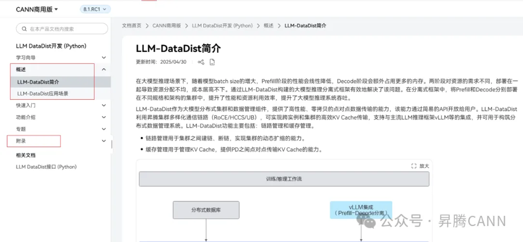523x242 pixels.
Task: Click the 更新时间: 2025/04/30 text
Action: tap(161, 62)
